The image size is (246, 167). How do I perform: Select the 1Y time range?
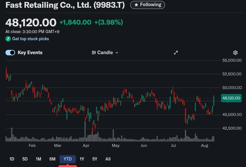pyautogui.click(x=82, y=159)
